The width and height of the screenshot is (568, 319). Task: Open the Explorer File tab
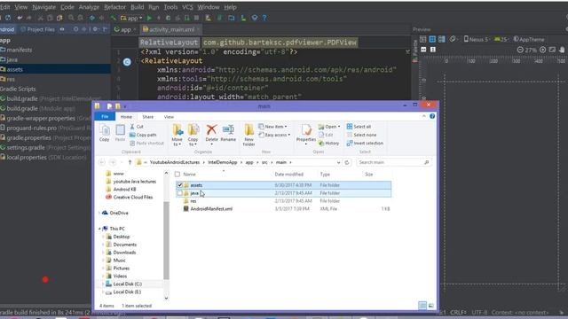coord(105,116)
